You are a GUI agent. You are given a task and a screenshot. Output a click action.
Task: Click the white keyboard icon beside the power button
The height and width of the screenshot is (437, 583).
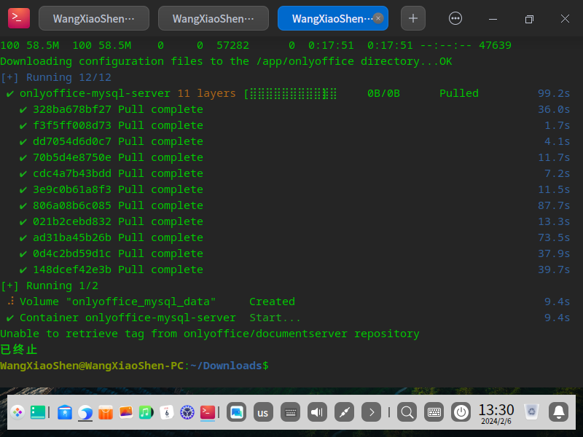434,412
